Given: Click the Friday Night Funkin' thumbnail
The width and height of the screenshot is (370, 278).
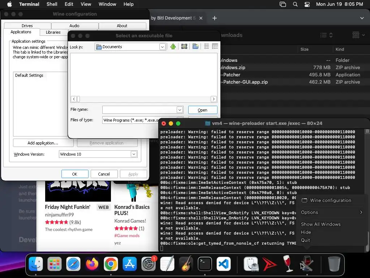Looking at the screenshot, I should pos(78,191).
